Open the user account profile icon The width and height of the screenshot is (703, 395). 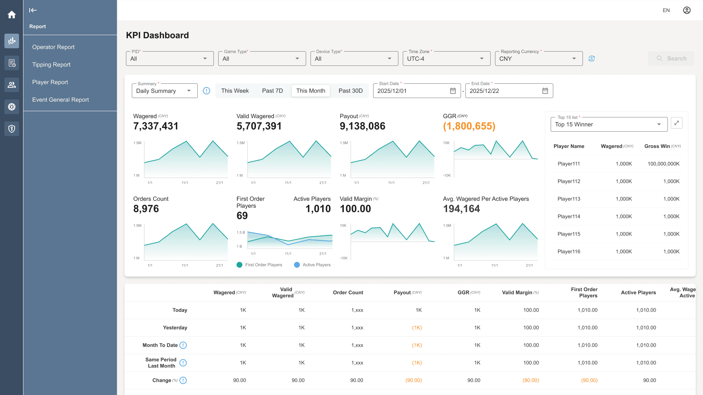tap(687, 10)
